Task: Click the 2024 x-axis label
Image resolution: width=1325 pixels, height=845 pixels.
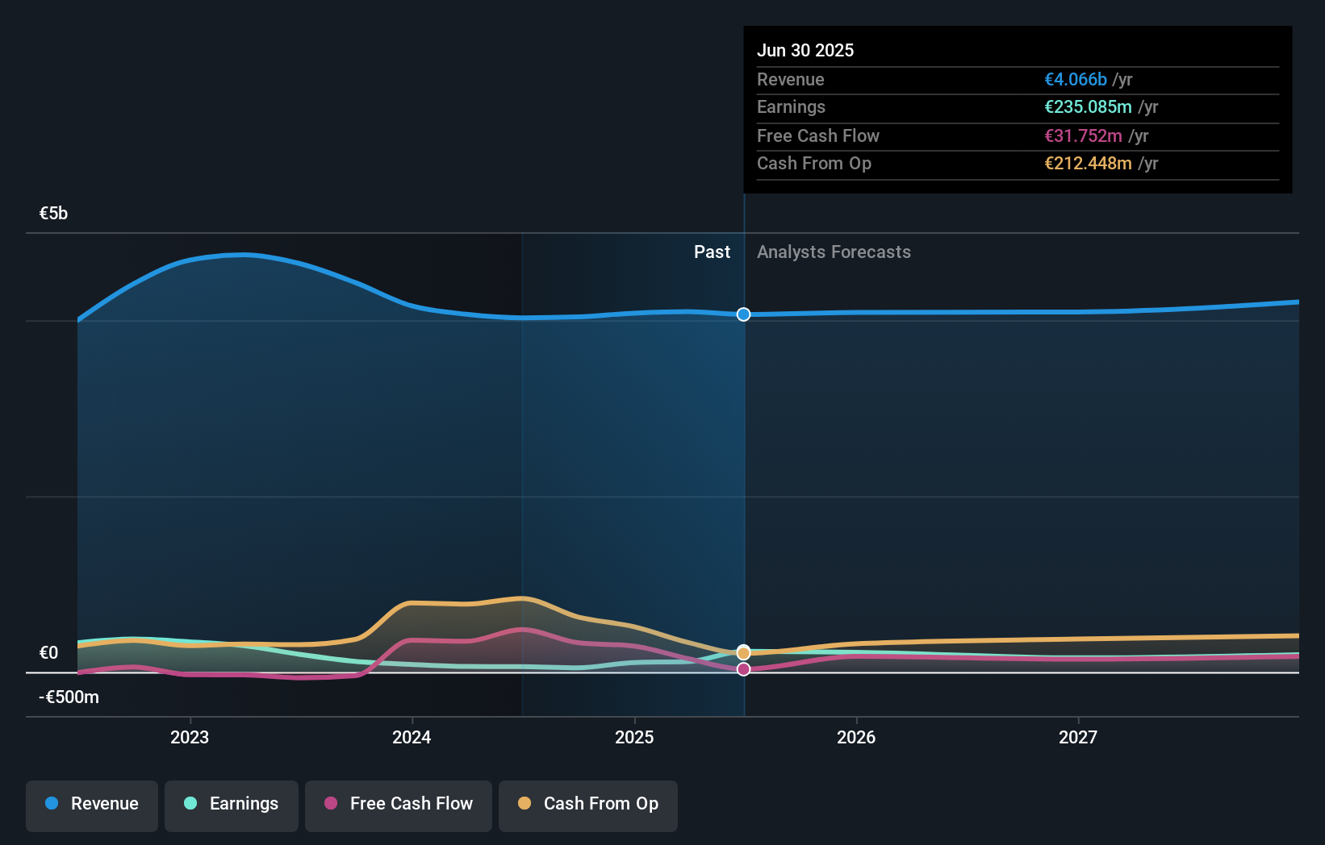Action: coord(412,737)
